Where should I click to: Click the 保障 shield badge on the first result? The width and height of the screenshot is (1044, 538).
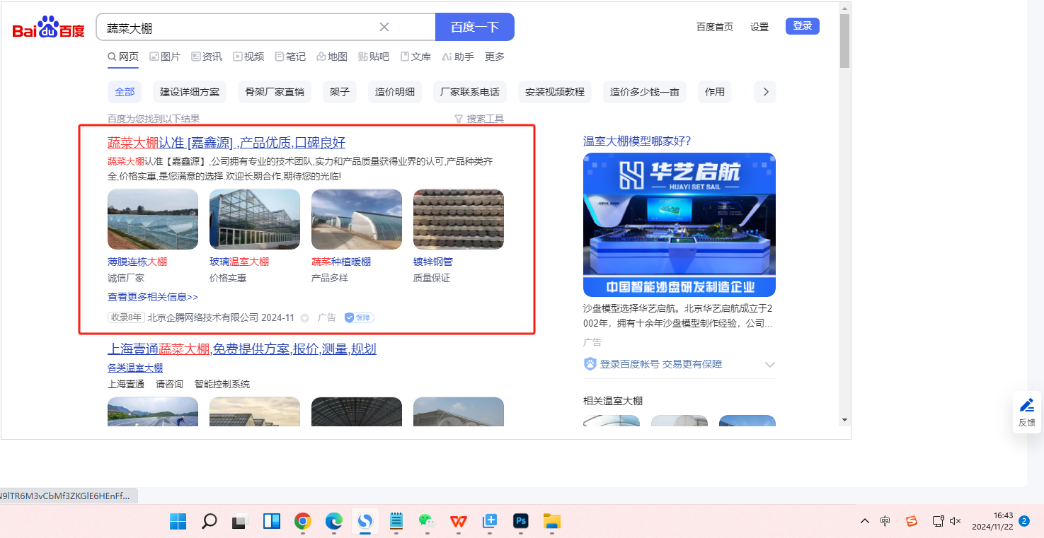(x=359, y=317)
